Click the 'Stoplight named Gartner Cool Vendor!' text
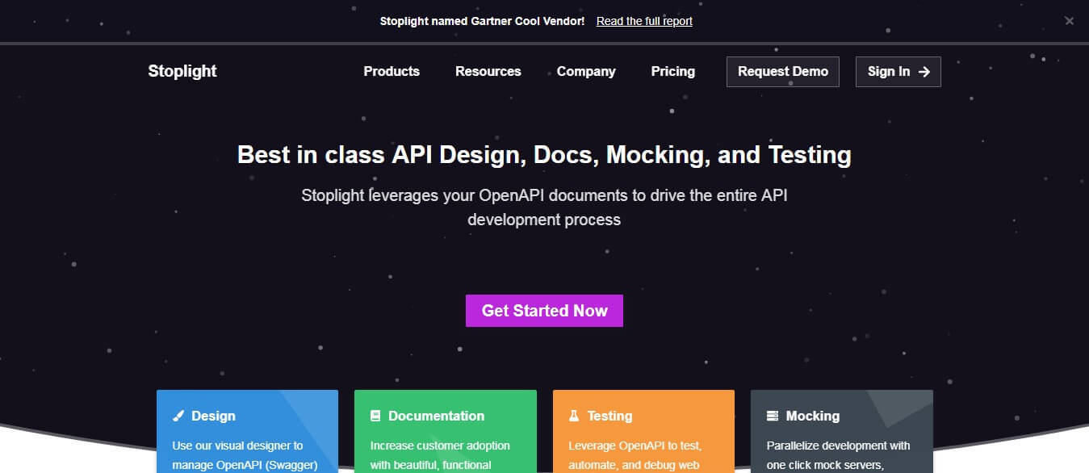 point(483,21)
